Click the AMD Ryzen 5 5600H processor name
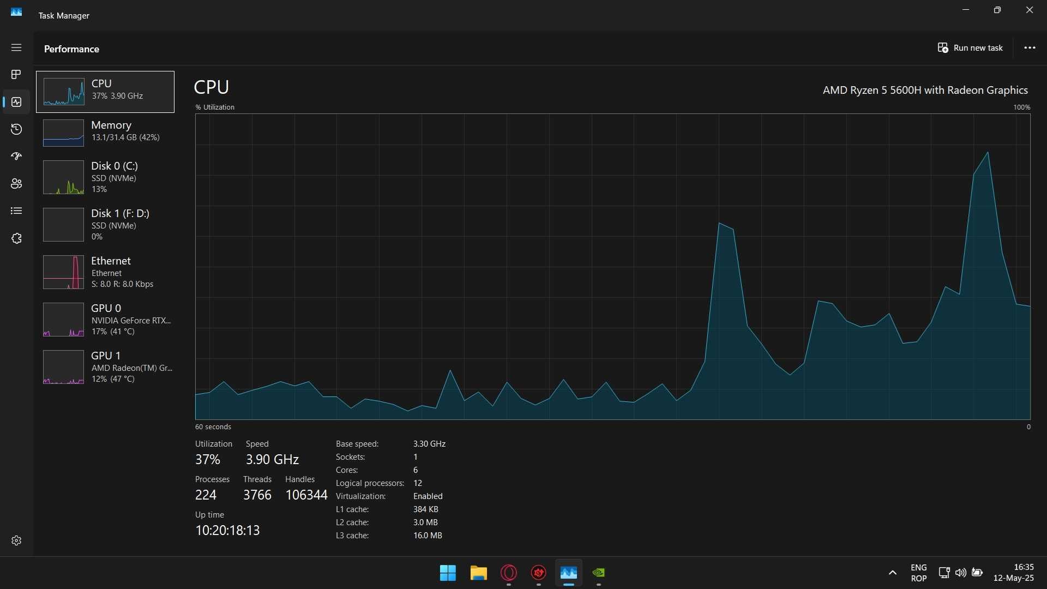This screenshot has height=589, width=1047. tap(925, 90)
